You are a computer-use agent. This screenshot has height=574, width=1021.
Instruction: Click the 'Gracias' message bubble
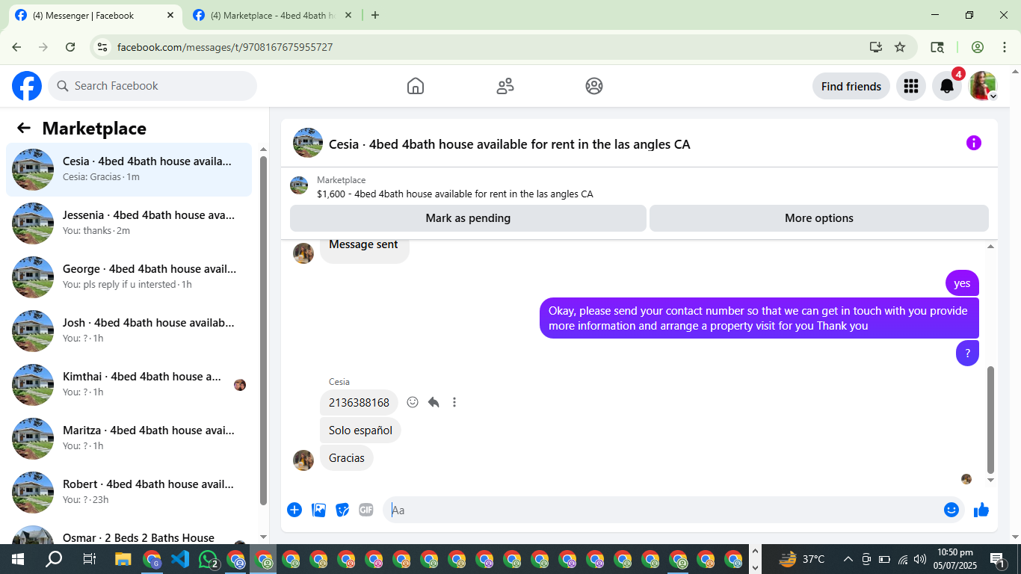pos(347,458)
